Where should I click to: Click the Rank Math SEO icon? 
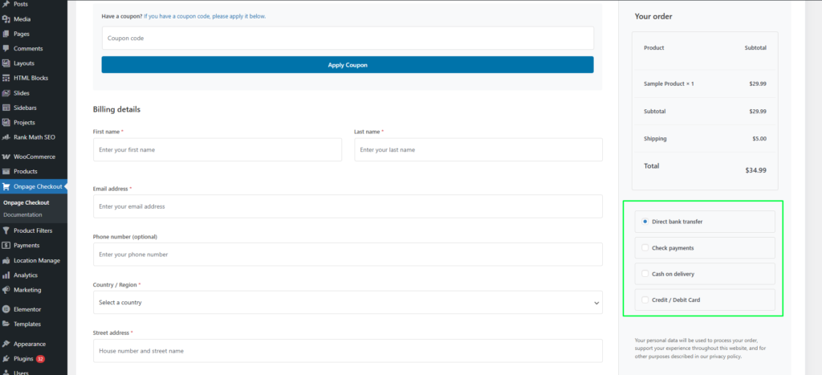click(6, 137)
